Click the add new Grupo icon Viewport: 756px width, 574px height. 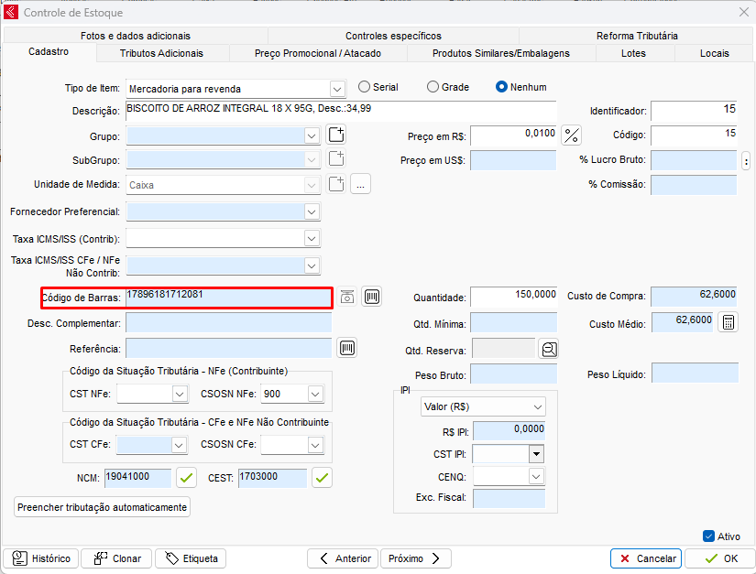coord(336,135)
